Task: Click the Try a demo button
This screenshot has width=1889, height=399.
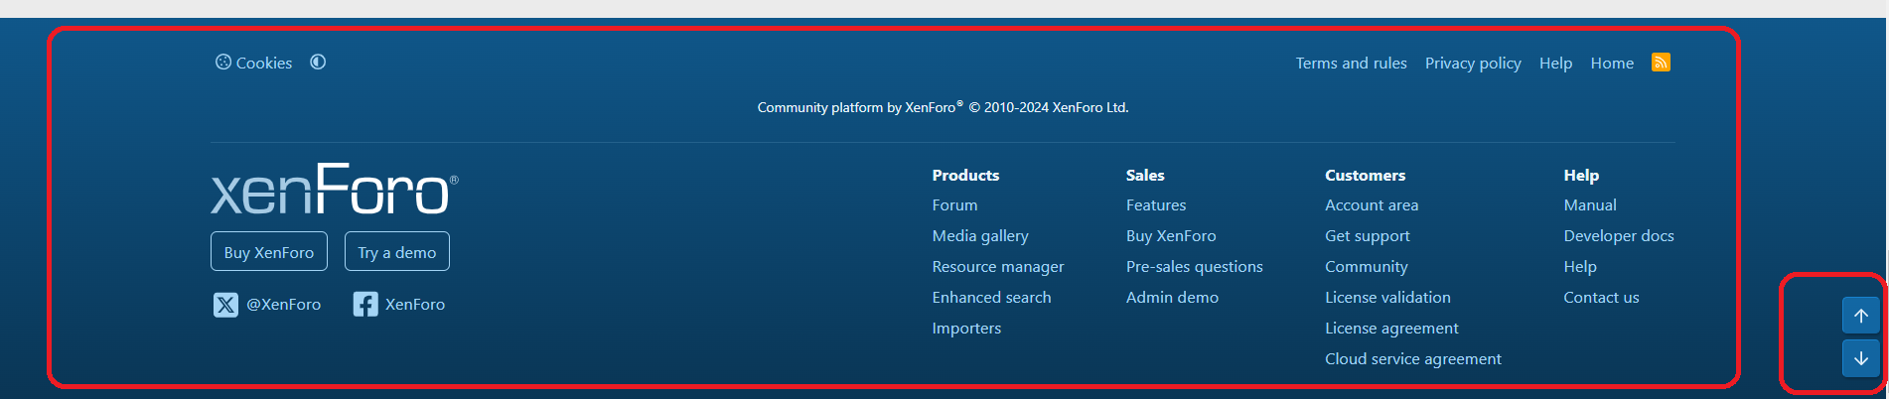Action: tap(397, 251)
